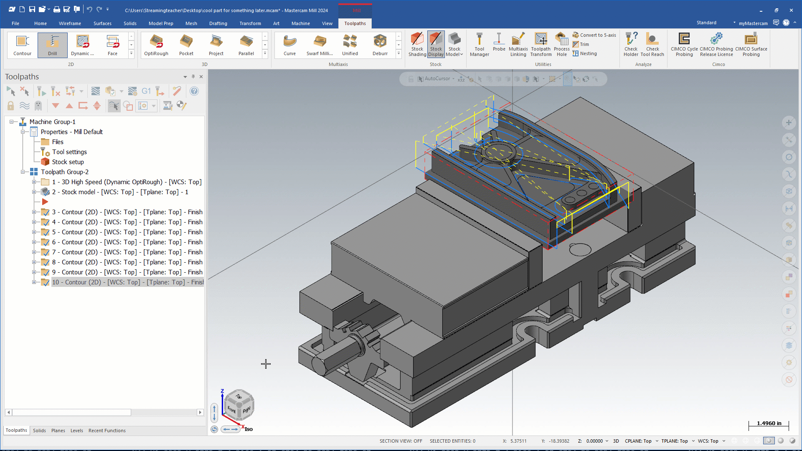Open the Pocket 3D toolpath
This screenshot has width=802, height=451.
click(186, 44)
